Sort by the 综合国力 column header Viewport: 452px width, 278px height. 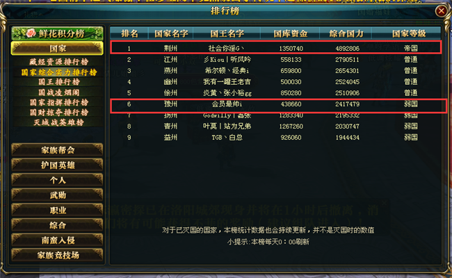click(346, 33)
